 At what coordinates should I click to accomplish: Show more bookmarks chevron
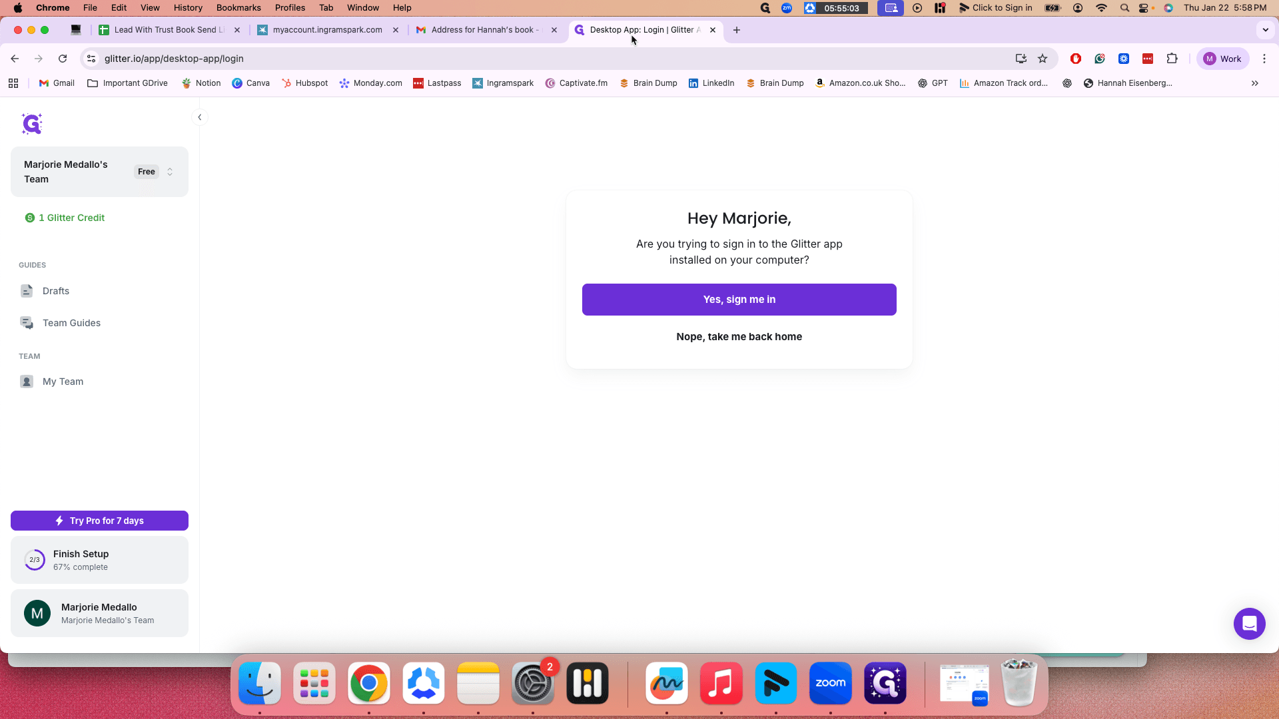tap(1255, 83)
